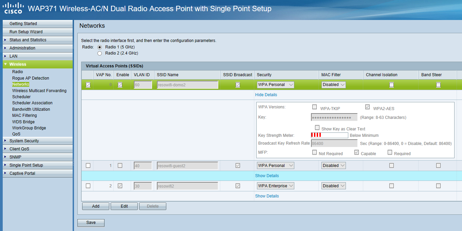462x231 pixels.
Task: Check the row selector for resowifi-guest2
Action: (88, 166)
